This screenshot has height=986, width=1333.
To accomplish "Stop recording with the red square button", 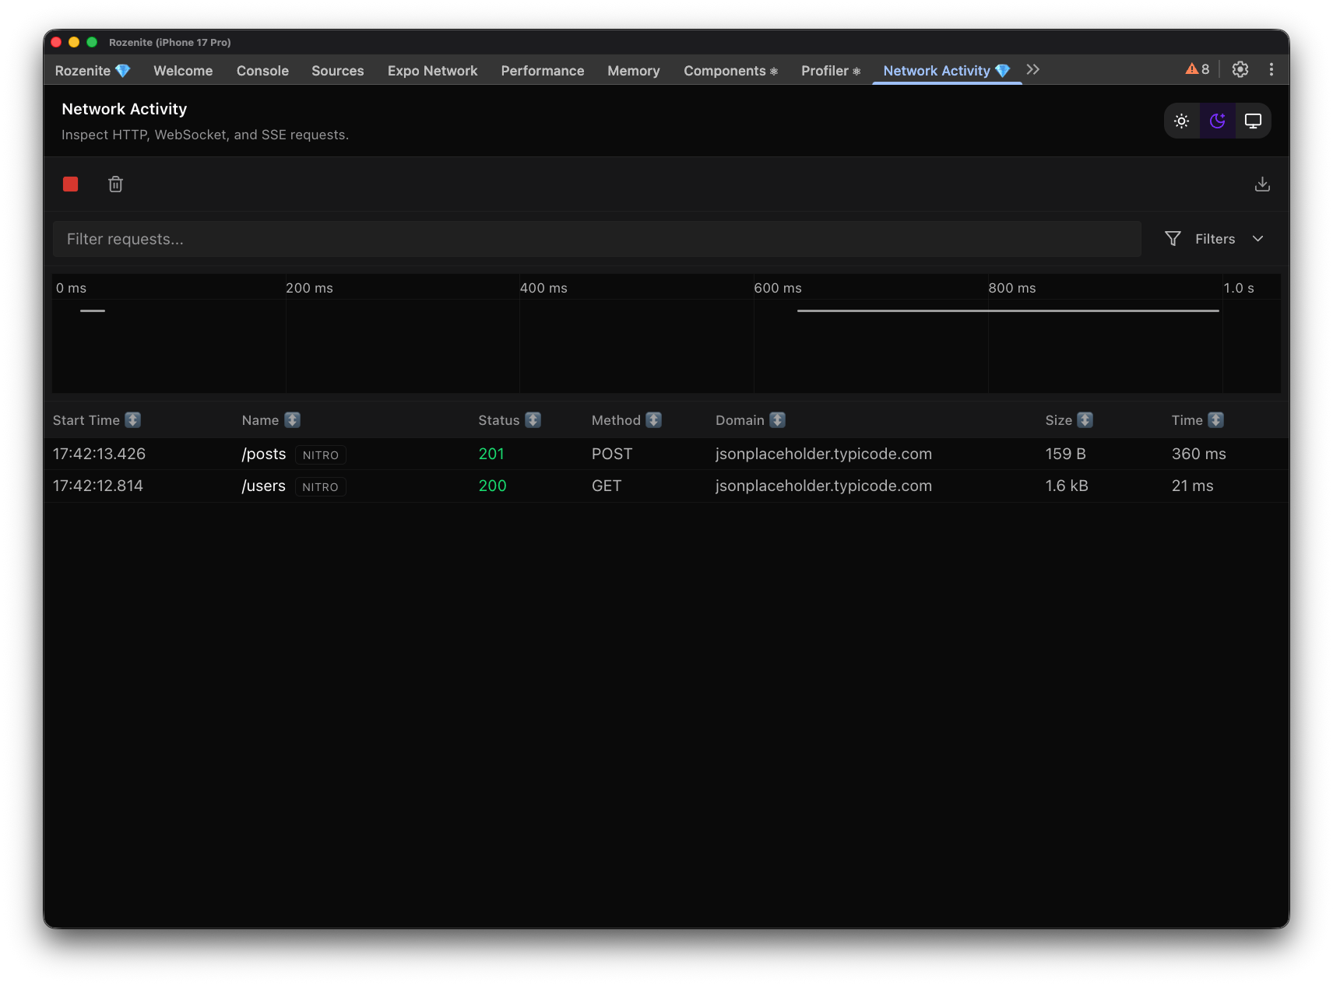I will pyautogui.click(x=70, y=184).
